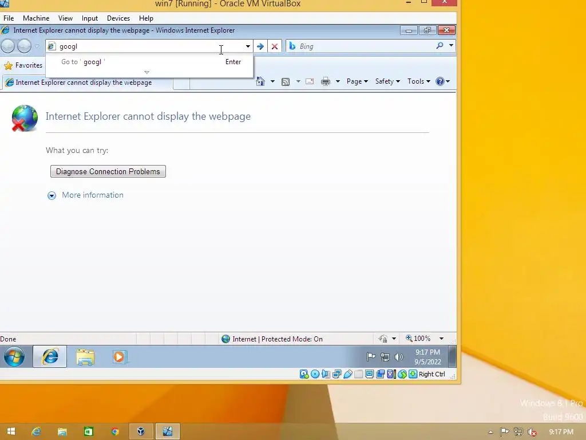Click VirtualBox optical disk indicator

pos(315,374)
